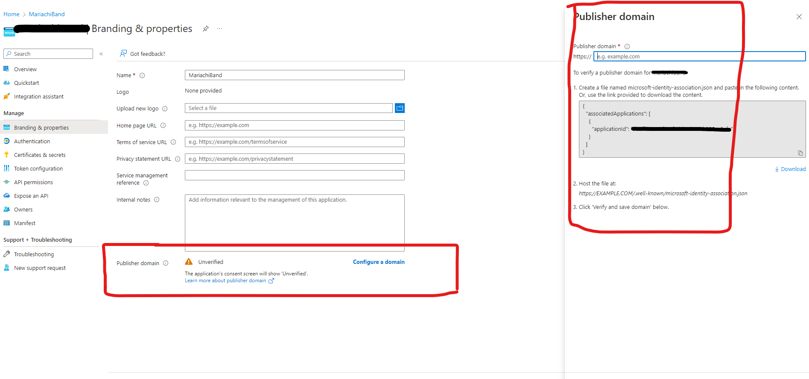Click the Service management reference field
Viewport: 809px width, 379px height.
295,175
